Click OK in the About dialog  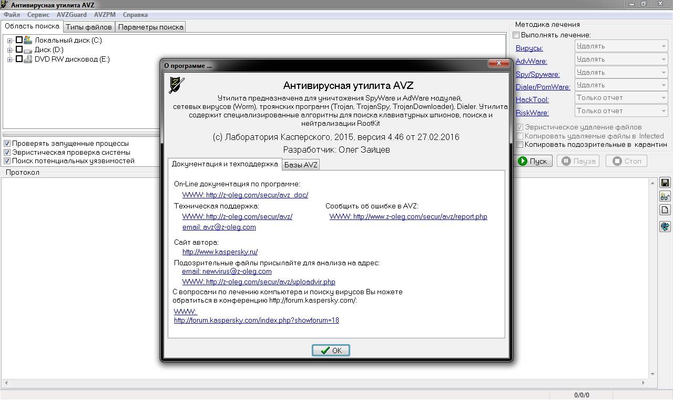[x=331, y=351]
